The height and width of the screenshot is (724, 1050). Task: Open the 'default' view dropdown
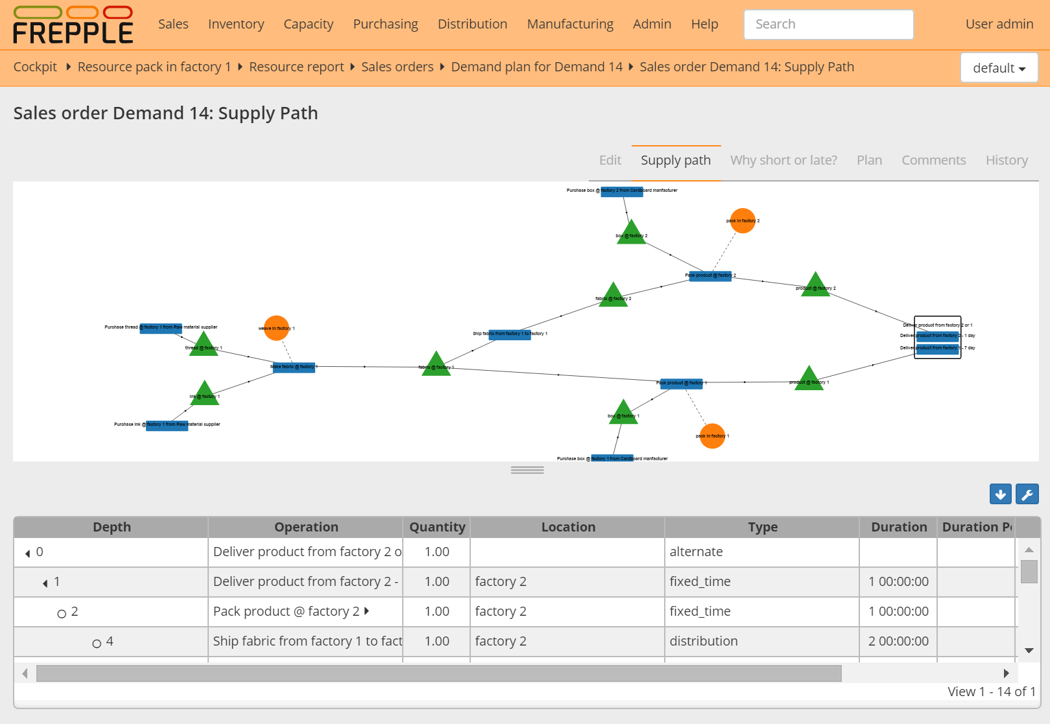(998, 67)
